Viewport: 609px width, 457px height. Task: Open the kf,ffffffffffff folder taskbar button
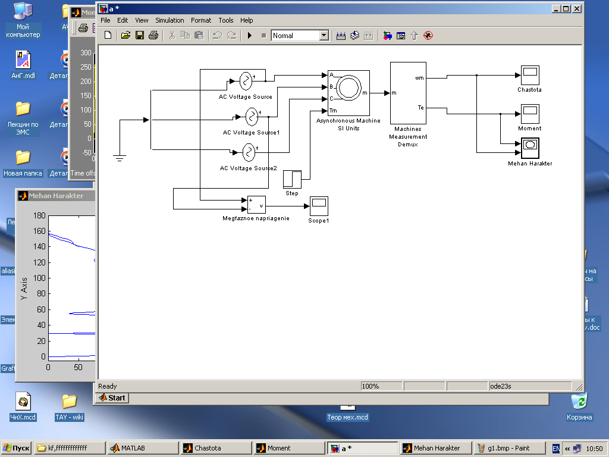70,448
